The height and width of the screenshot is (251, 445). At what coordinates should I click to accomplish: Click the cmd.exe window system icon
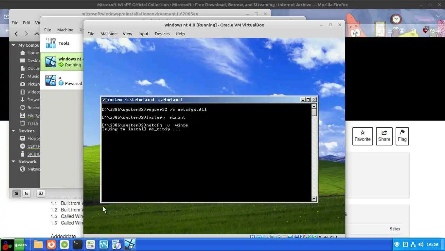[104, 100]
